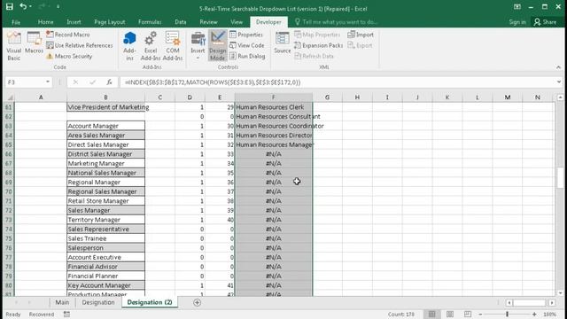Click the horizontal scroll right arrow
Image resolution: width=567 pixels, height=319 pixels.
[552, 303]
